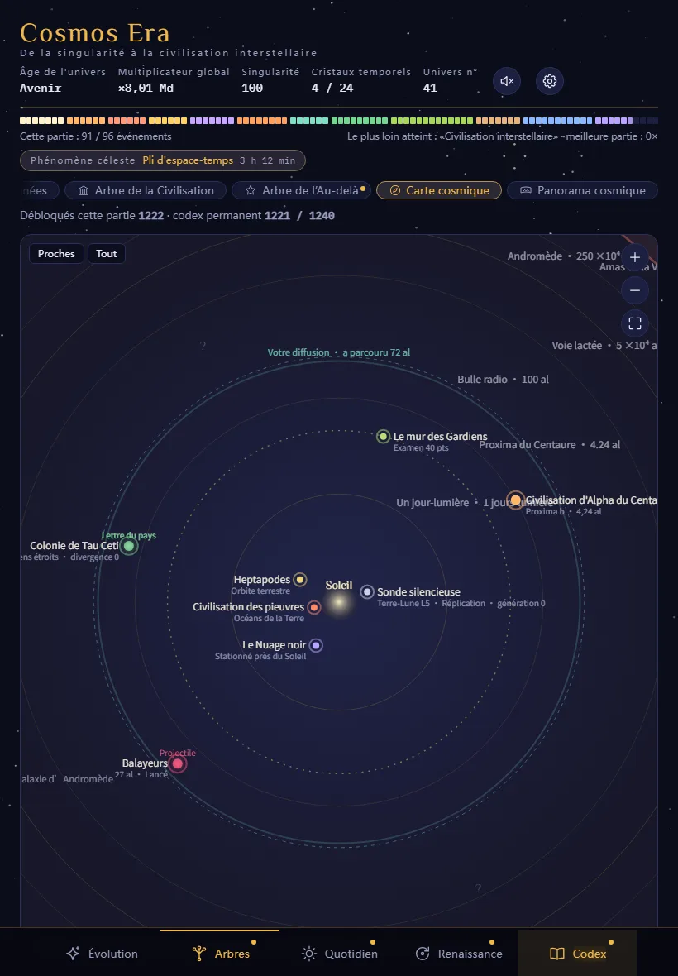Click the Proxima du Centaure 4.24 al label
Viewport: 678px width, 976px height.
(549, 445)
